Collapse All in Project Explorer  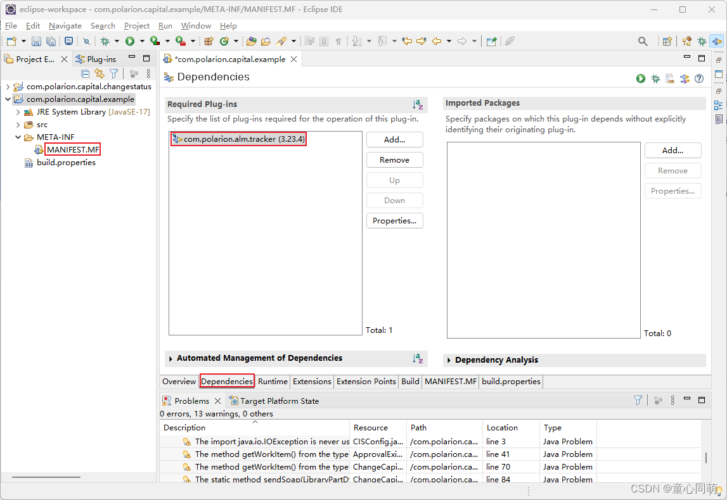[x=86, y=73]
